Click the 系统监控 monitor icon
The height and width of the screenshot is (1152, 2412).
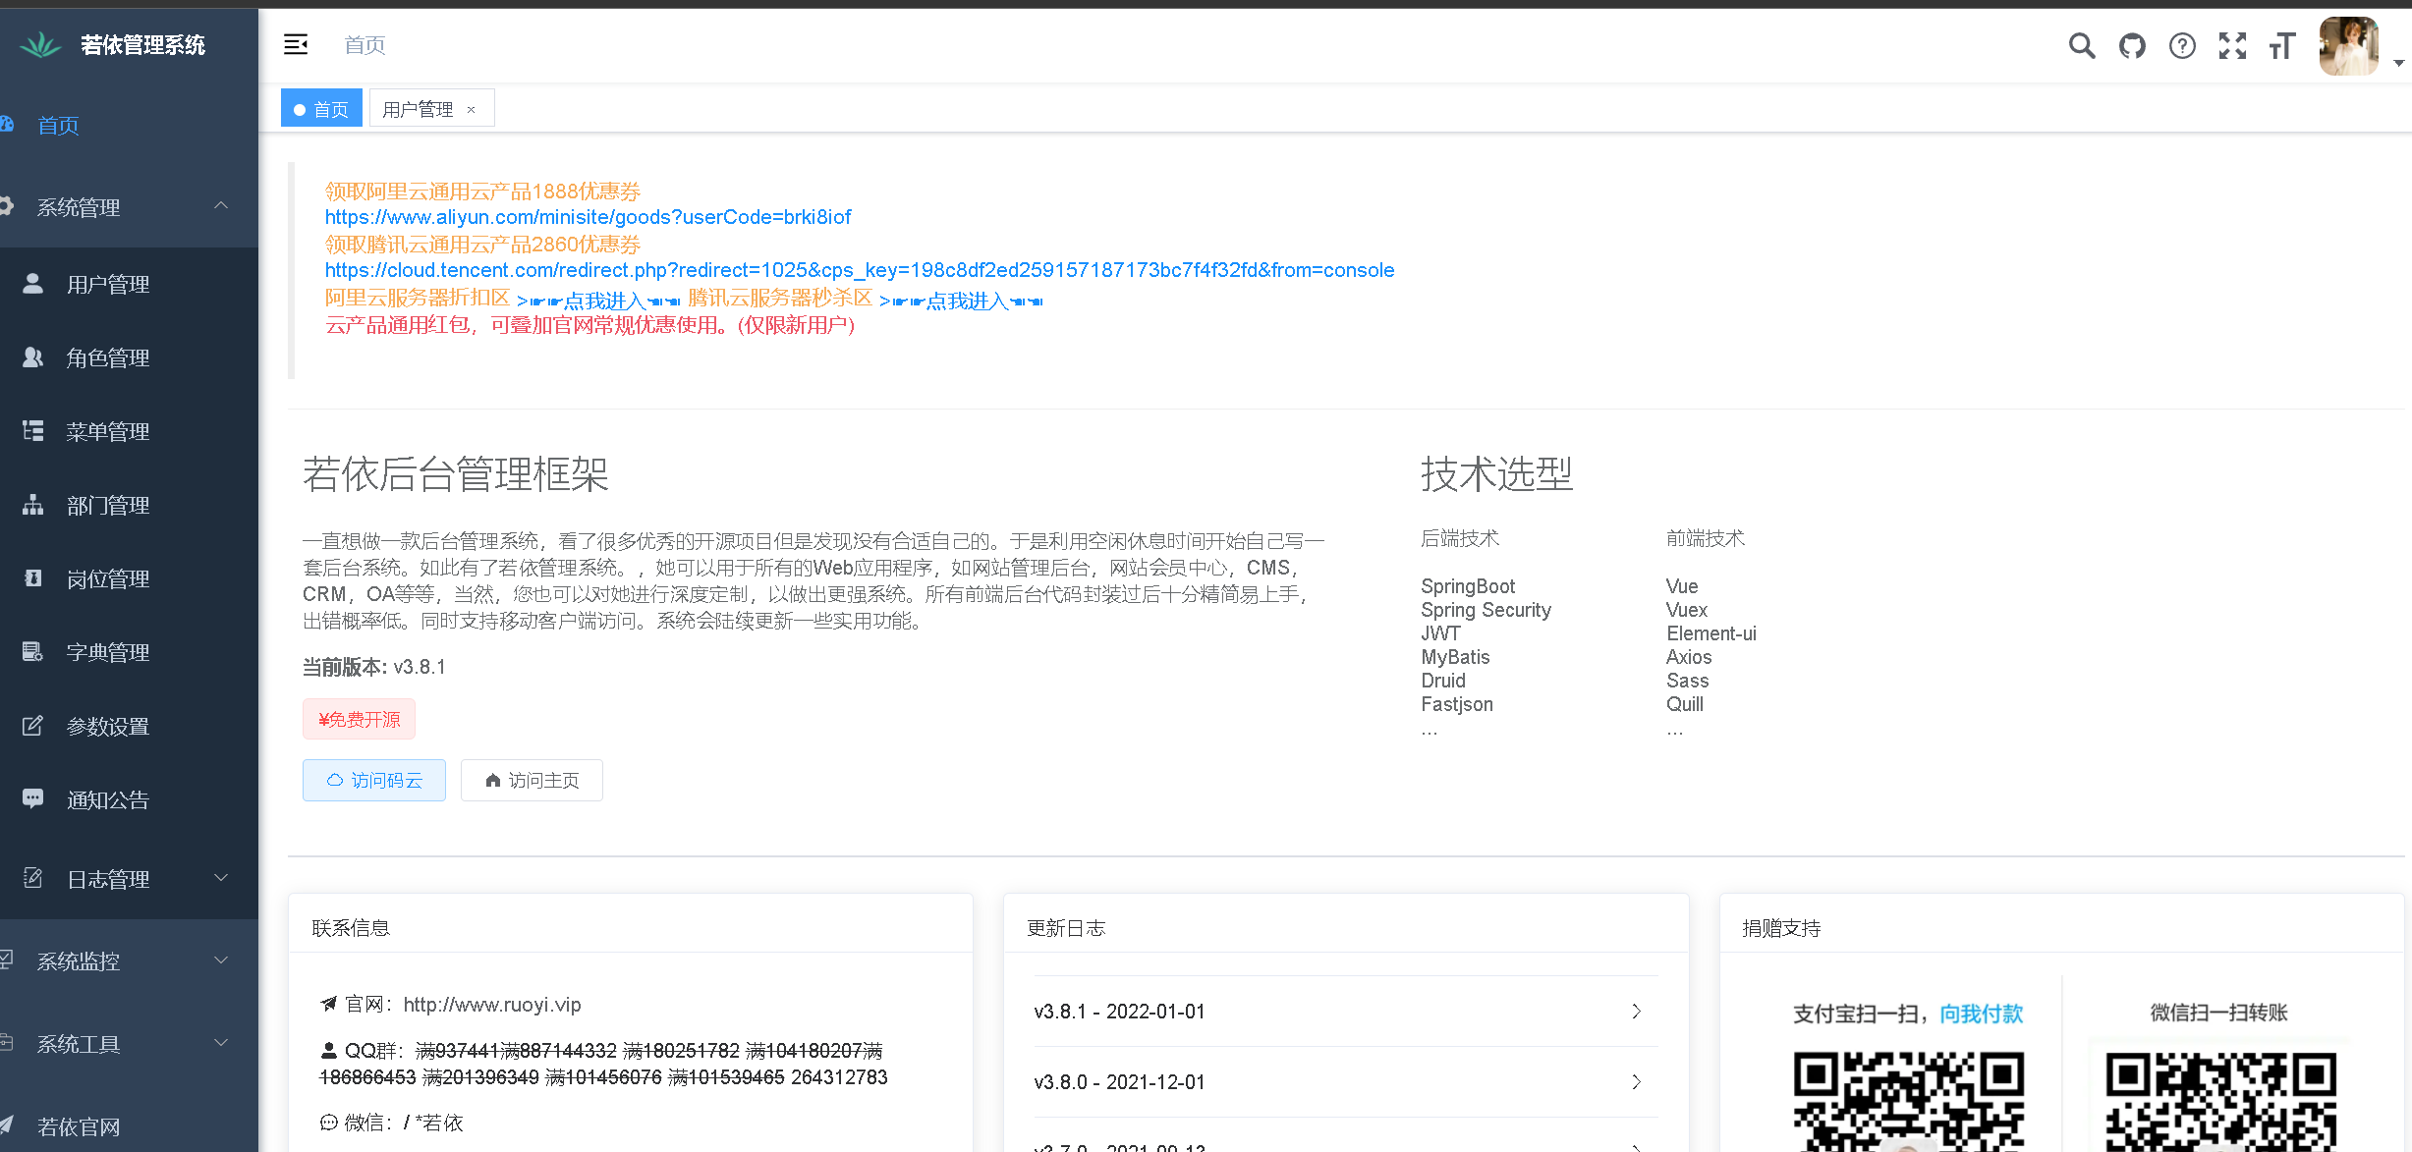(x=6, y=960)
